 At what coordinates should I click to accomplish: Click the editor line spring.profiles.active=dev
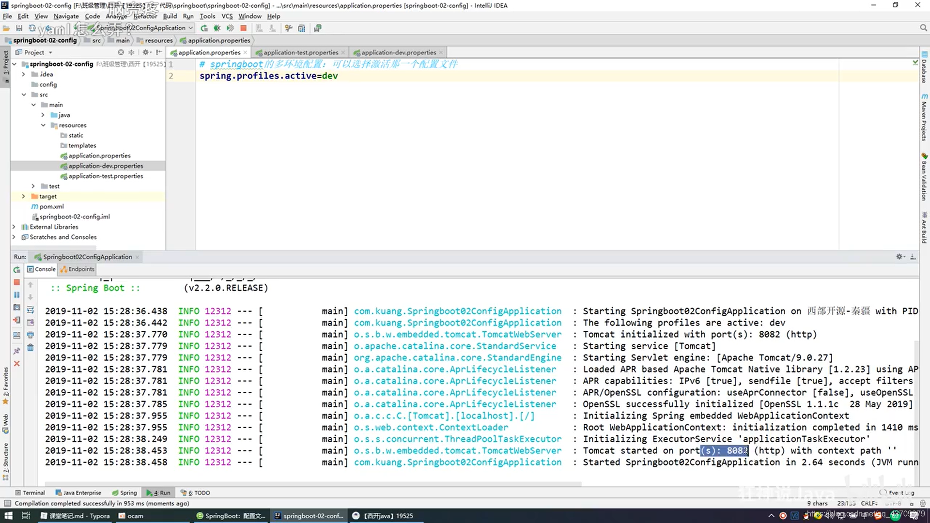pos(268,76)
